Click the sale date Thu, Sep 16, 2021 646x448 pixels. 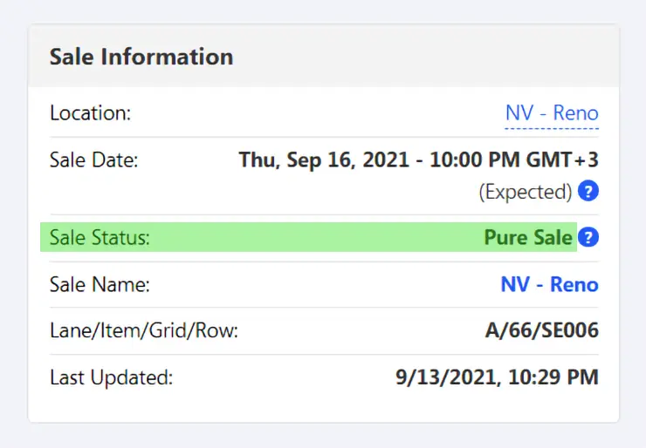point(324,160)
